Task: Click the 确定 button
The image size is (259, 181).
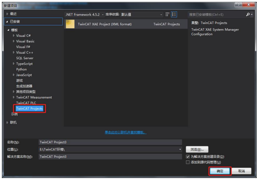Action: coord(220,171)
